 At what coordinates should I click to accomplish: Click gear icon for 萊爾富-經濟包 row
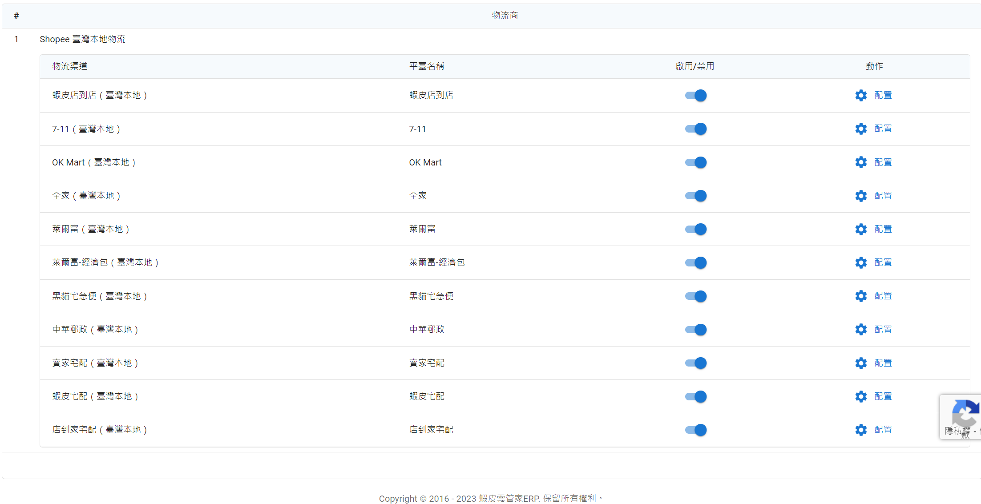pyautogui.click(x=861, y=262)
